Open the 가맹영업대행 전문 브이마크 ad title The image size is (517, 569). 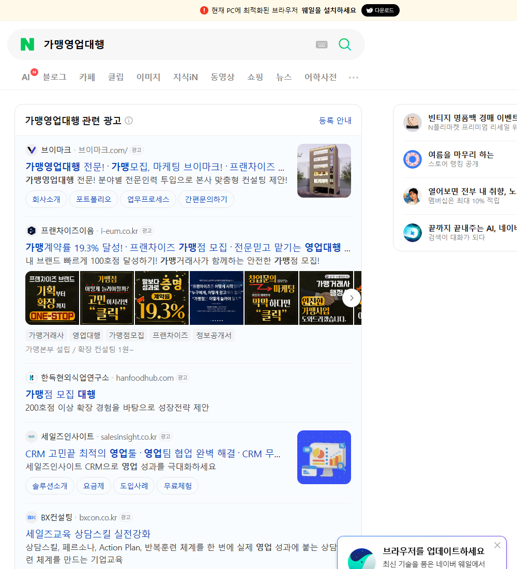[x=155, y=167]
